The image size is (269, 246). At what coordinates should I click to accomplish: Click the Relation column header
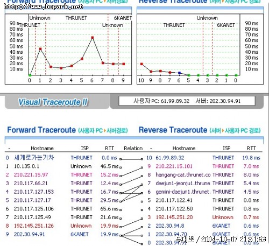click(x=133, y=149)
